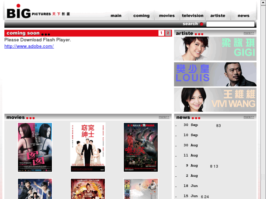
Task: Focus the search text field
Action: point(230,24)
